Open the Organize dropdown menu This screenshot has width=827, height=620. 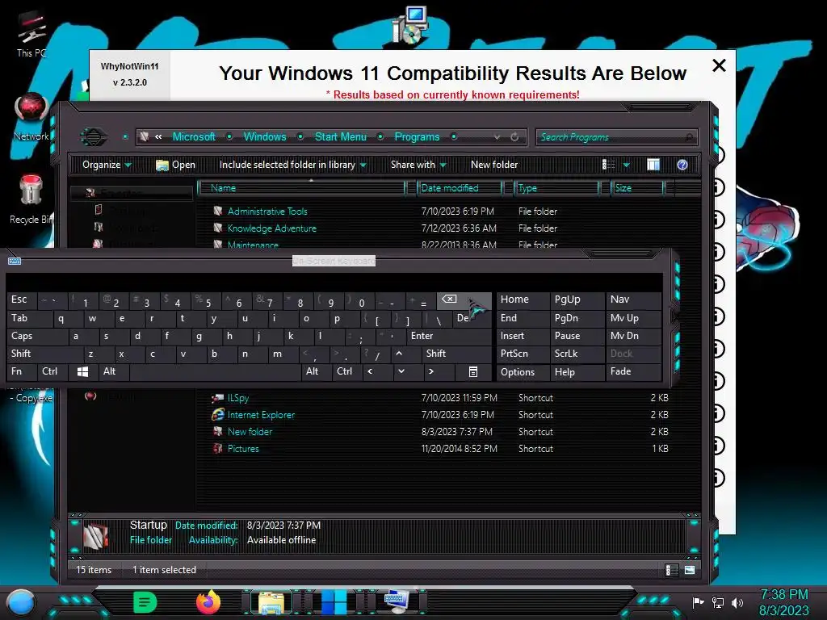tap(107, 165)
